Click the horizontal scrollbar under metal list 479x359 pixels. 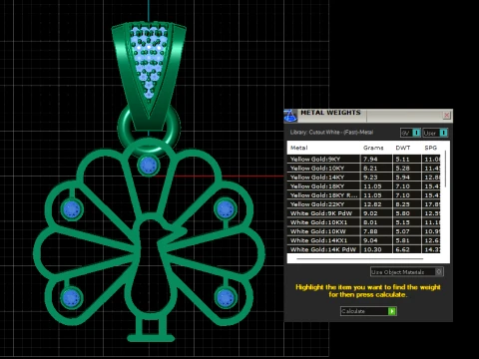360,258
